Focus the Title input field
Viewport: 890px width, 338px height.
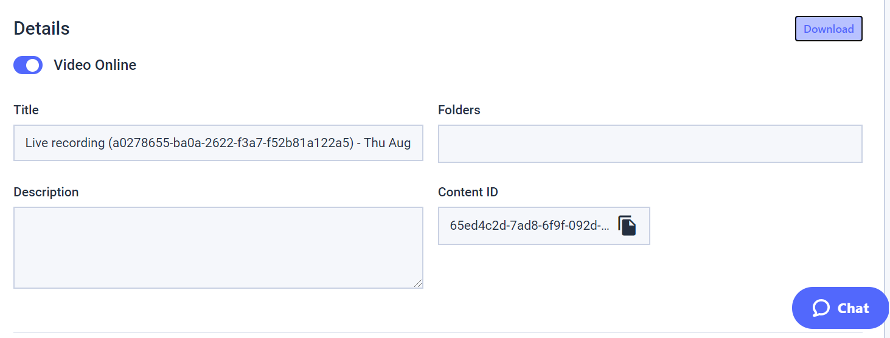pyautogui.click(x=218, y=143)
